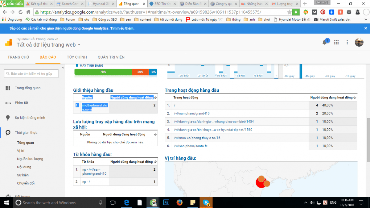Click the Trang tổng quan sidebar icon
Image resolution: width=370 pixels, height=208 pixels.
coord(8,88)
